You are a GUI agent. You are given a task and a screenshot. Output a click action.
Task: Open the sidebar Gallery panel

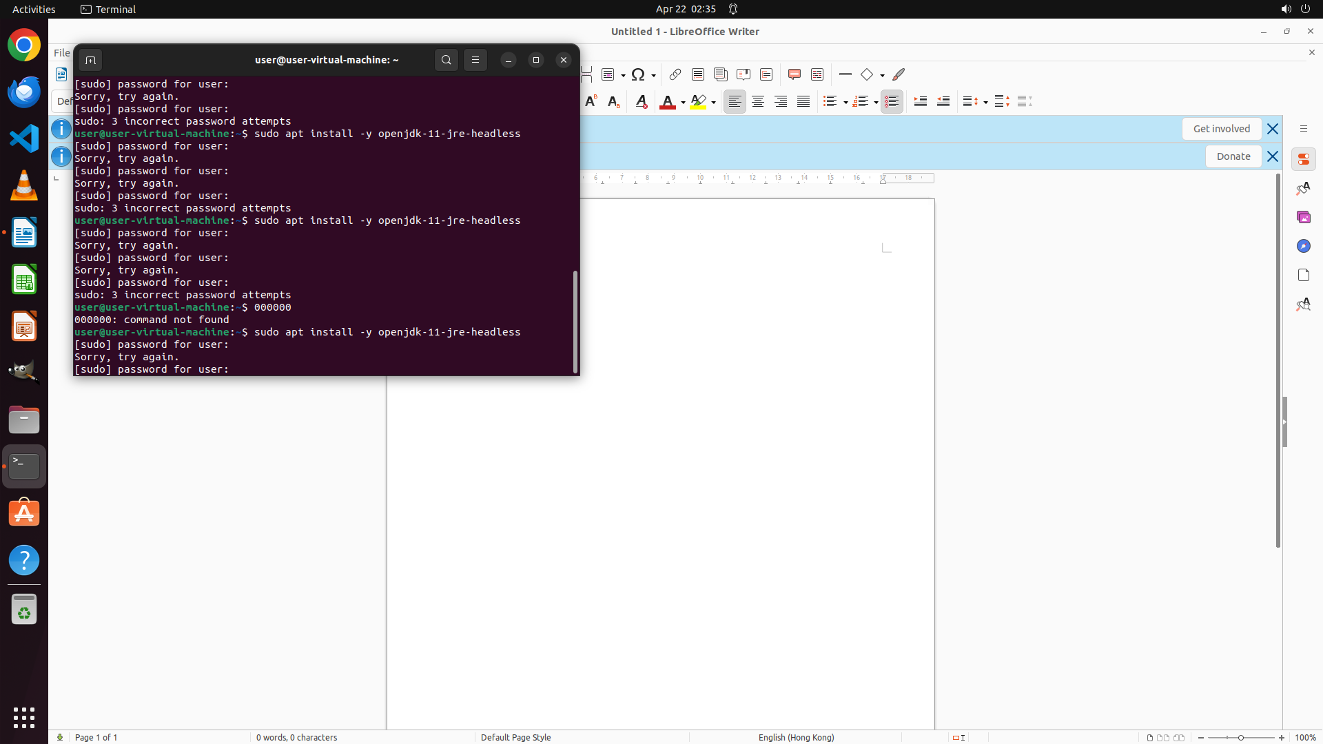click(x=1303, y=217)
